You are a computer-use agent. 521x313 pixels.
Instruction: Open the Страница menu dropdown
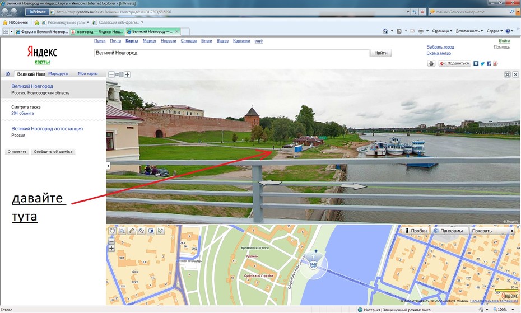pyautogui.click(x=442, y=31)
